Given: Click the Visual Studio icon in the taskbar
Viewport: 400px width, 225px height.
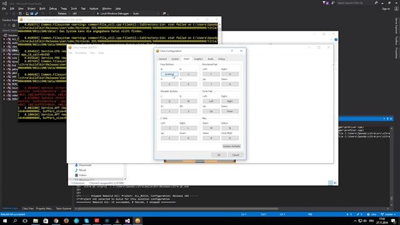Looking at the screenshot, I should tap(127, 221).
